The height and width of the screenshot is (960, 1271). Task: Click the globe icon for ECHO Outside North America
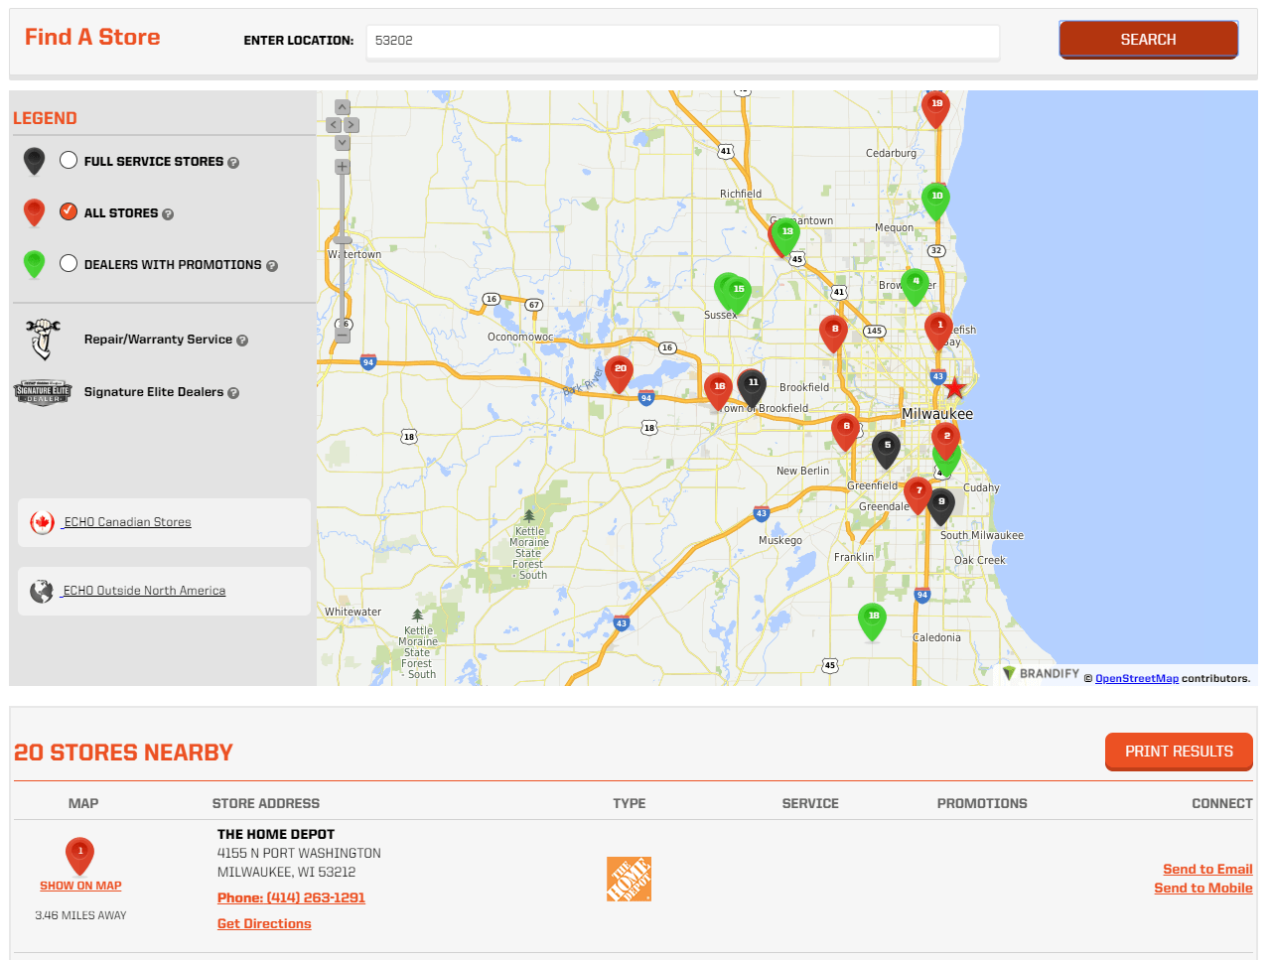pos(42,590)
